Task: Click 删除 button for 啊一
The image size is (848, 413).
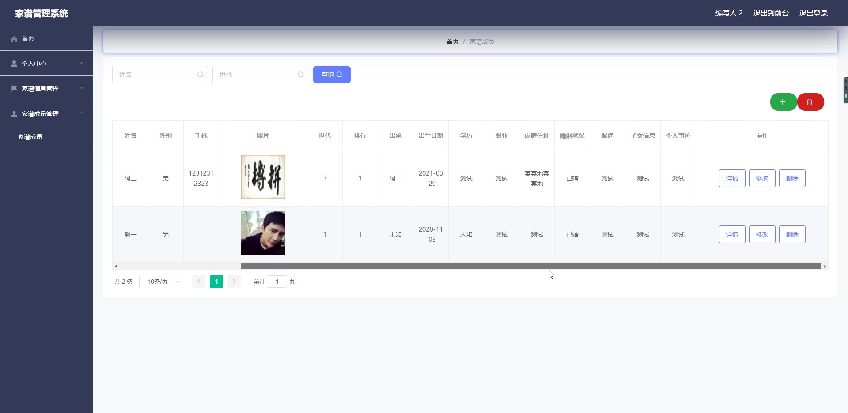Action: [792, 234]
